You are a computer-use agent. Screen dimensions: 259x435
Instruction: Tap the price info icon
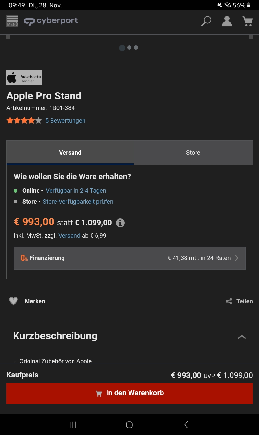120,223
